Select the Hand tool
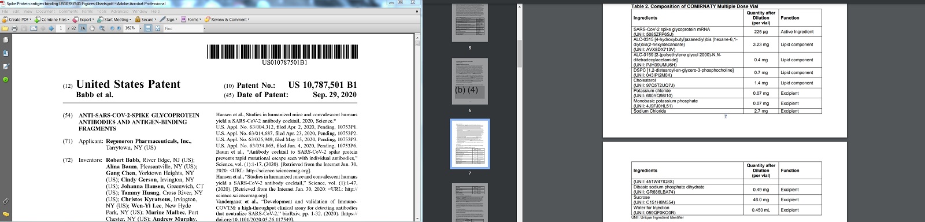The width and height of the screenshot is (925, 222). (92, 28)
